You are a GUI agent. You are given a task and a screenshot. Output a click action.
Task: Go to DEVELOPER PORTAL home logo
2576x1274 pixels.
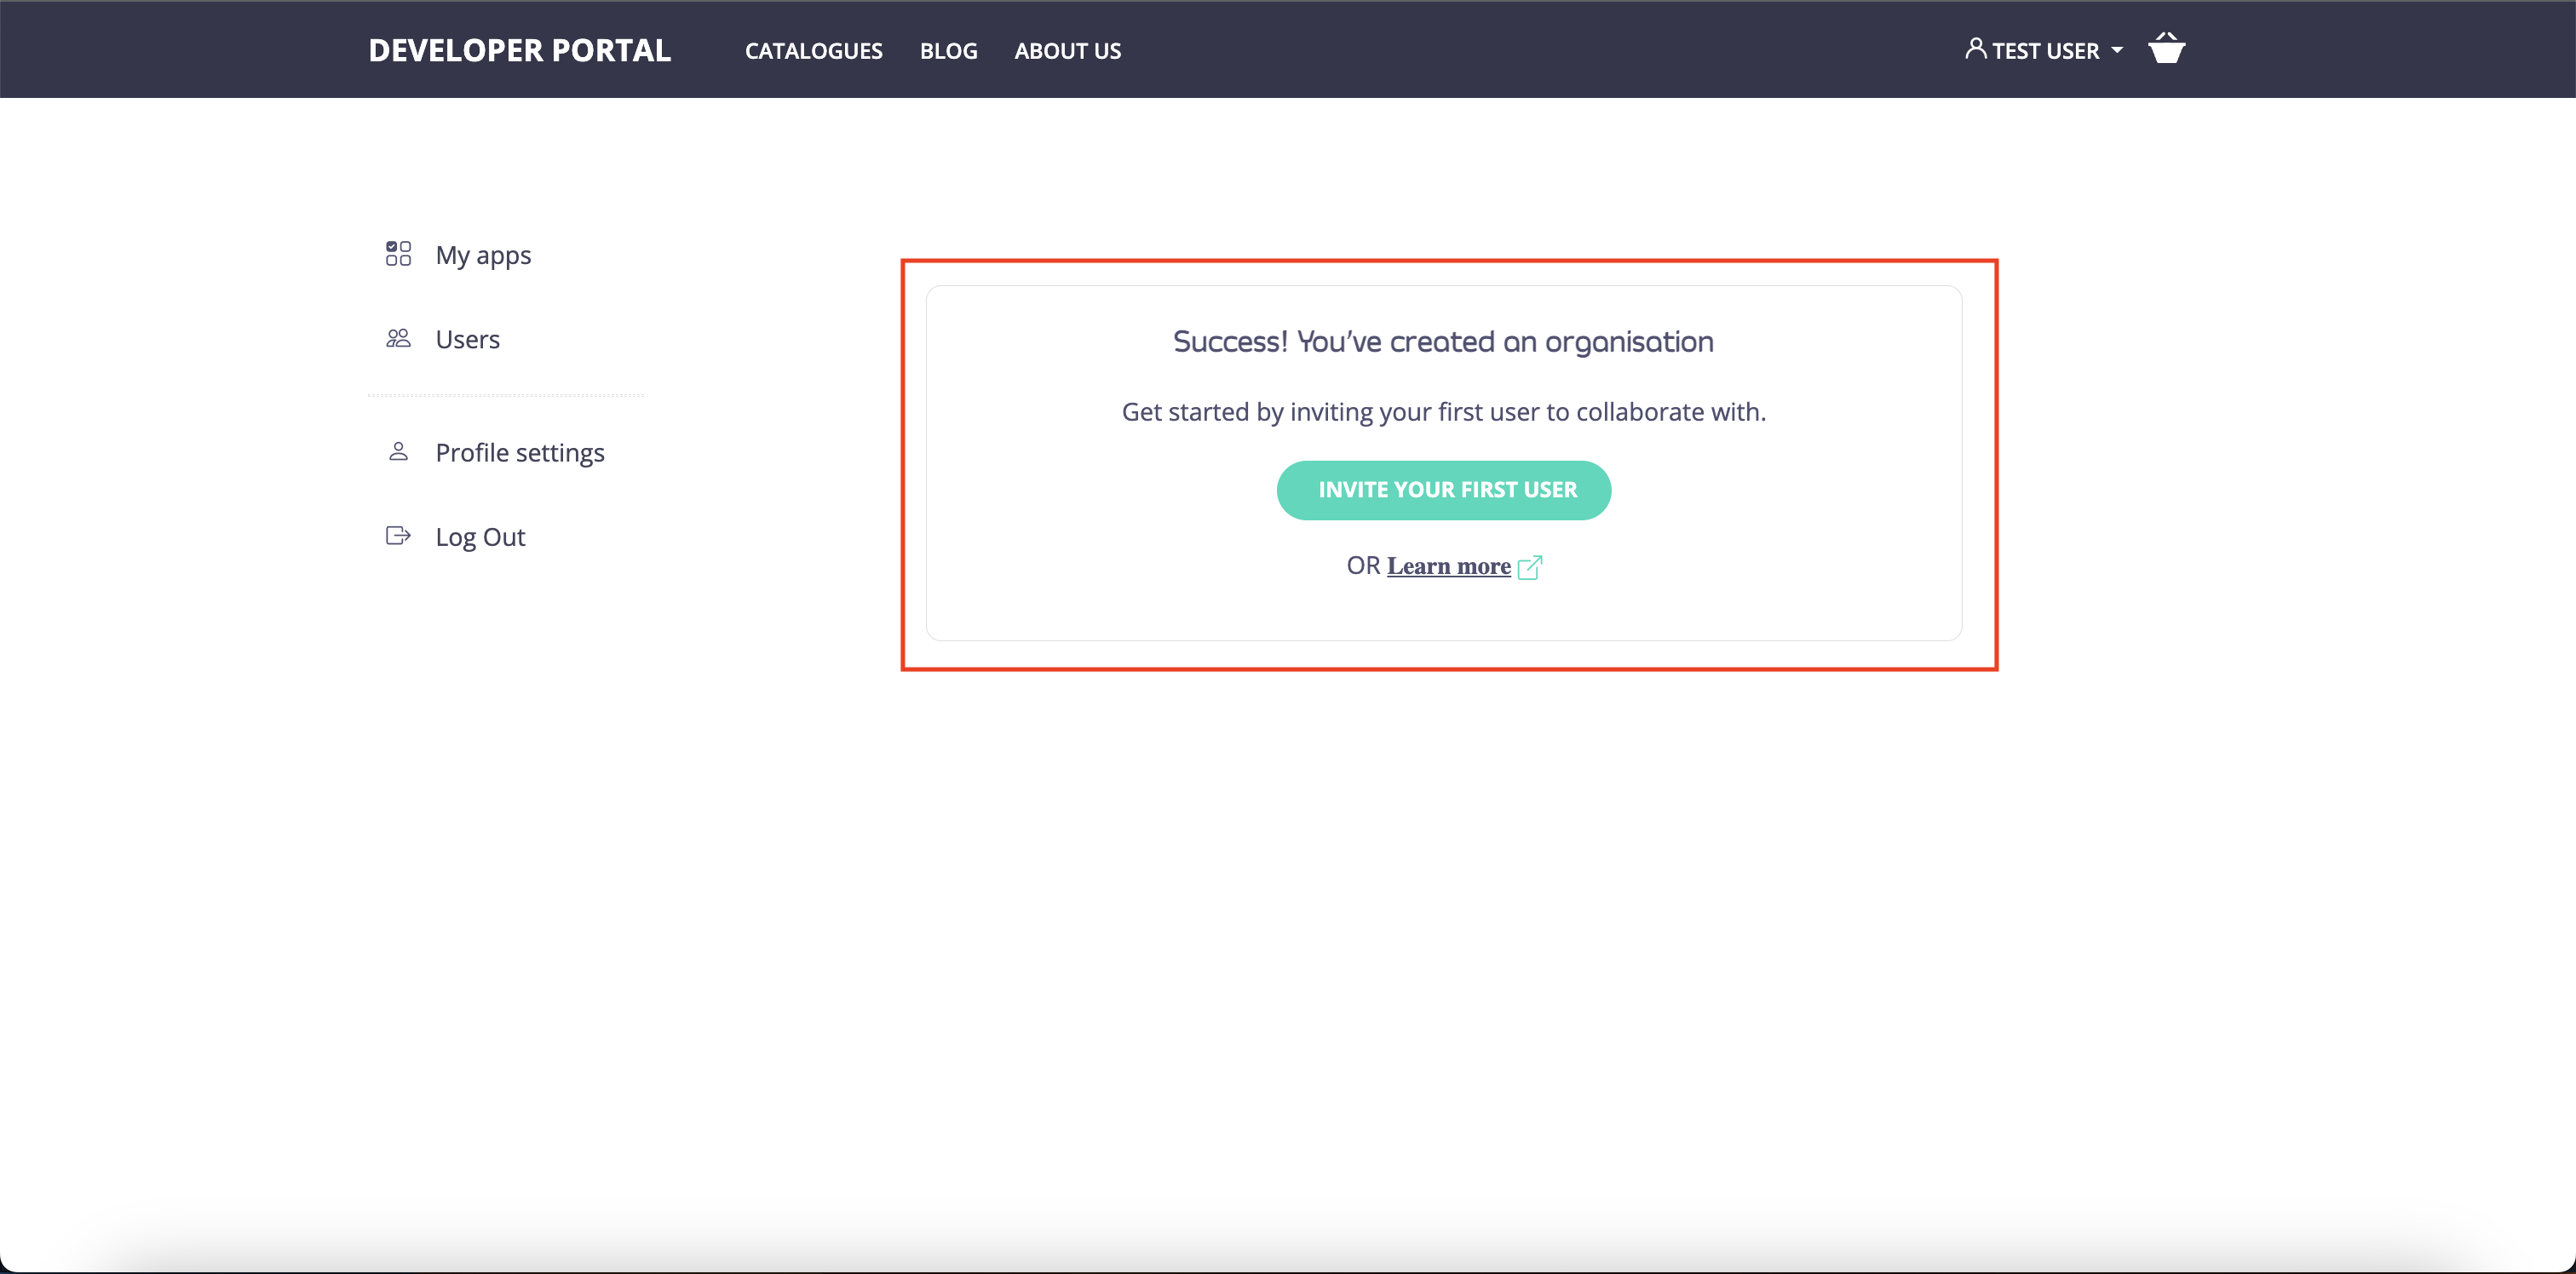point(519,51)
